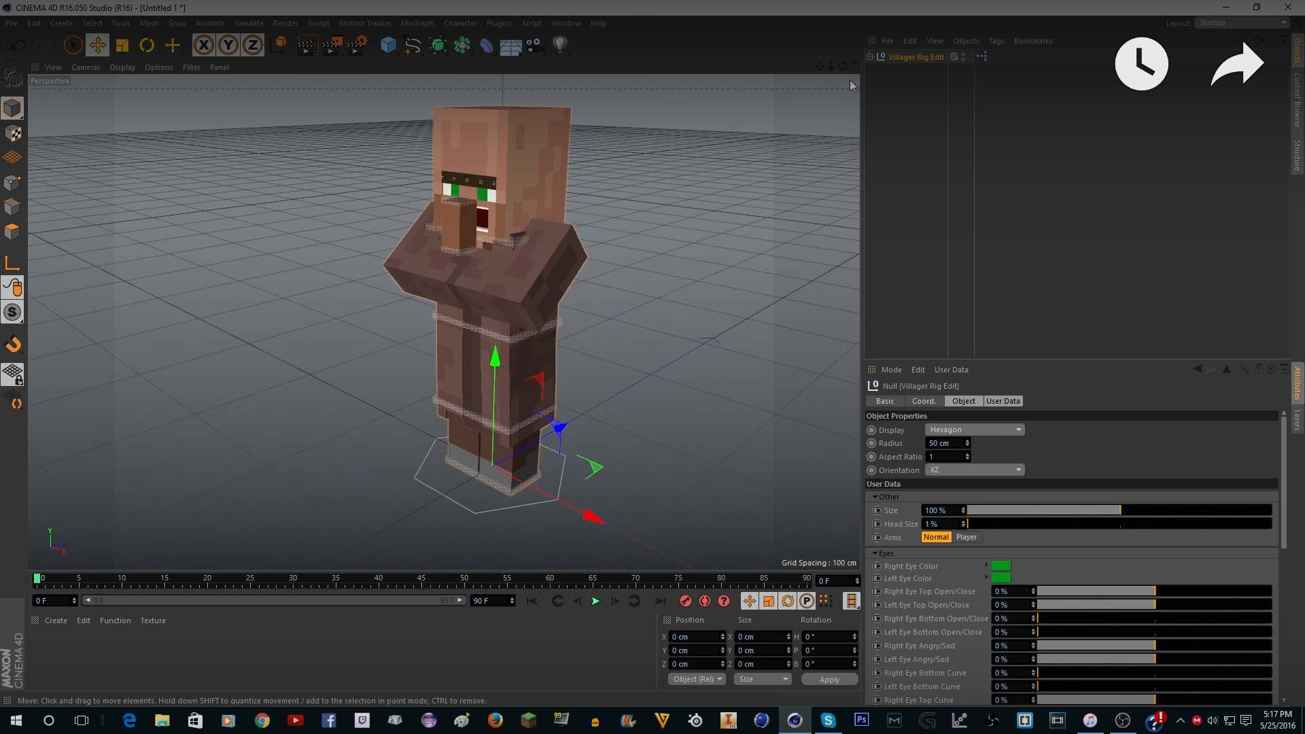This screenshot has height=734, width=1305.
Task: Open the Character menu
Action: tap(460, 23)
